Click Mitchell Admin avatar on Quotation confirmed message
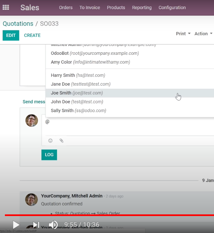The height and width of the screenshot is (233, 214). pos(31,199)
